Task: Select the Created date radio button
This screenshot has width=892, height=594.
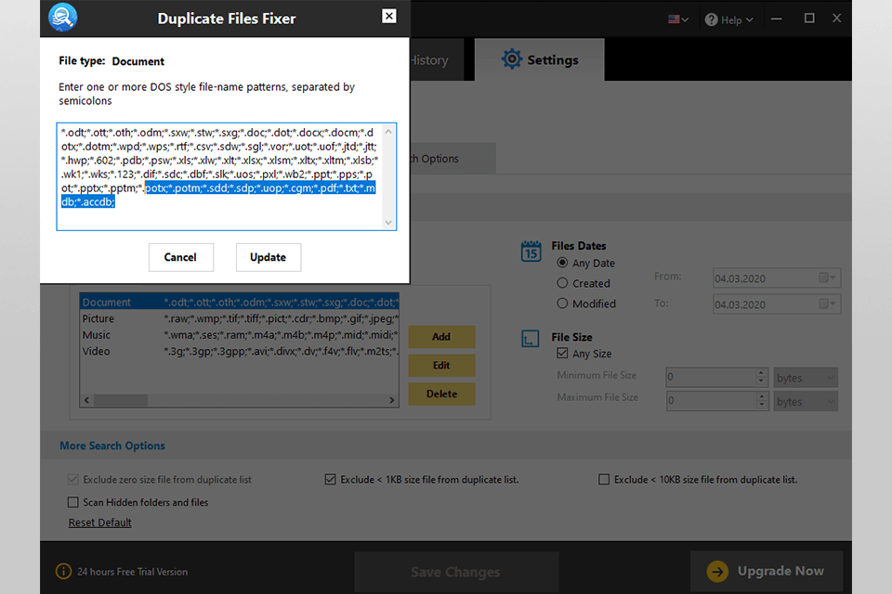Action: [x=562, y=283]
